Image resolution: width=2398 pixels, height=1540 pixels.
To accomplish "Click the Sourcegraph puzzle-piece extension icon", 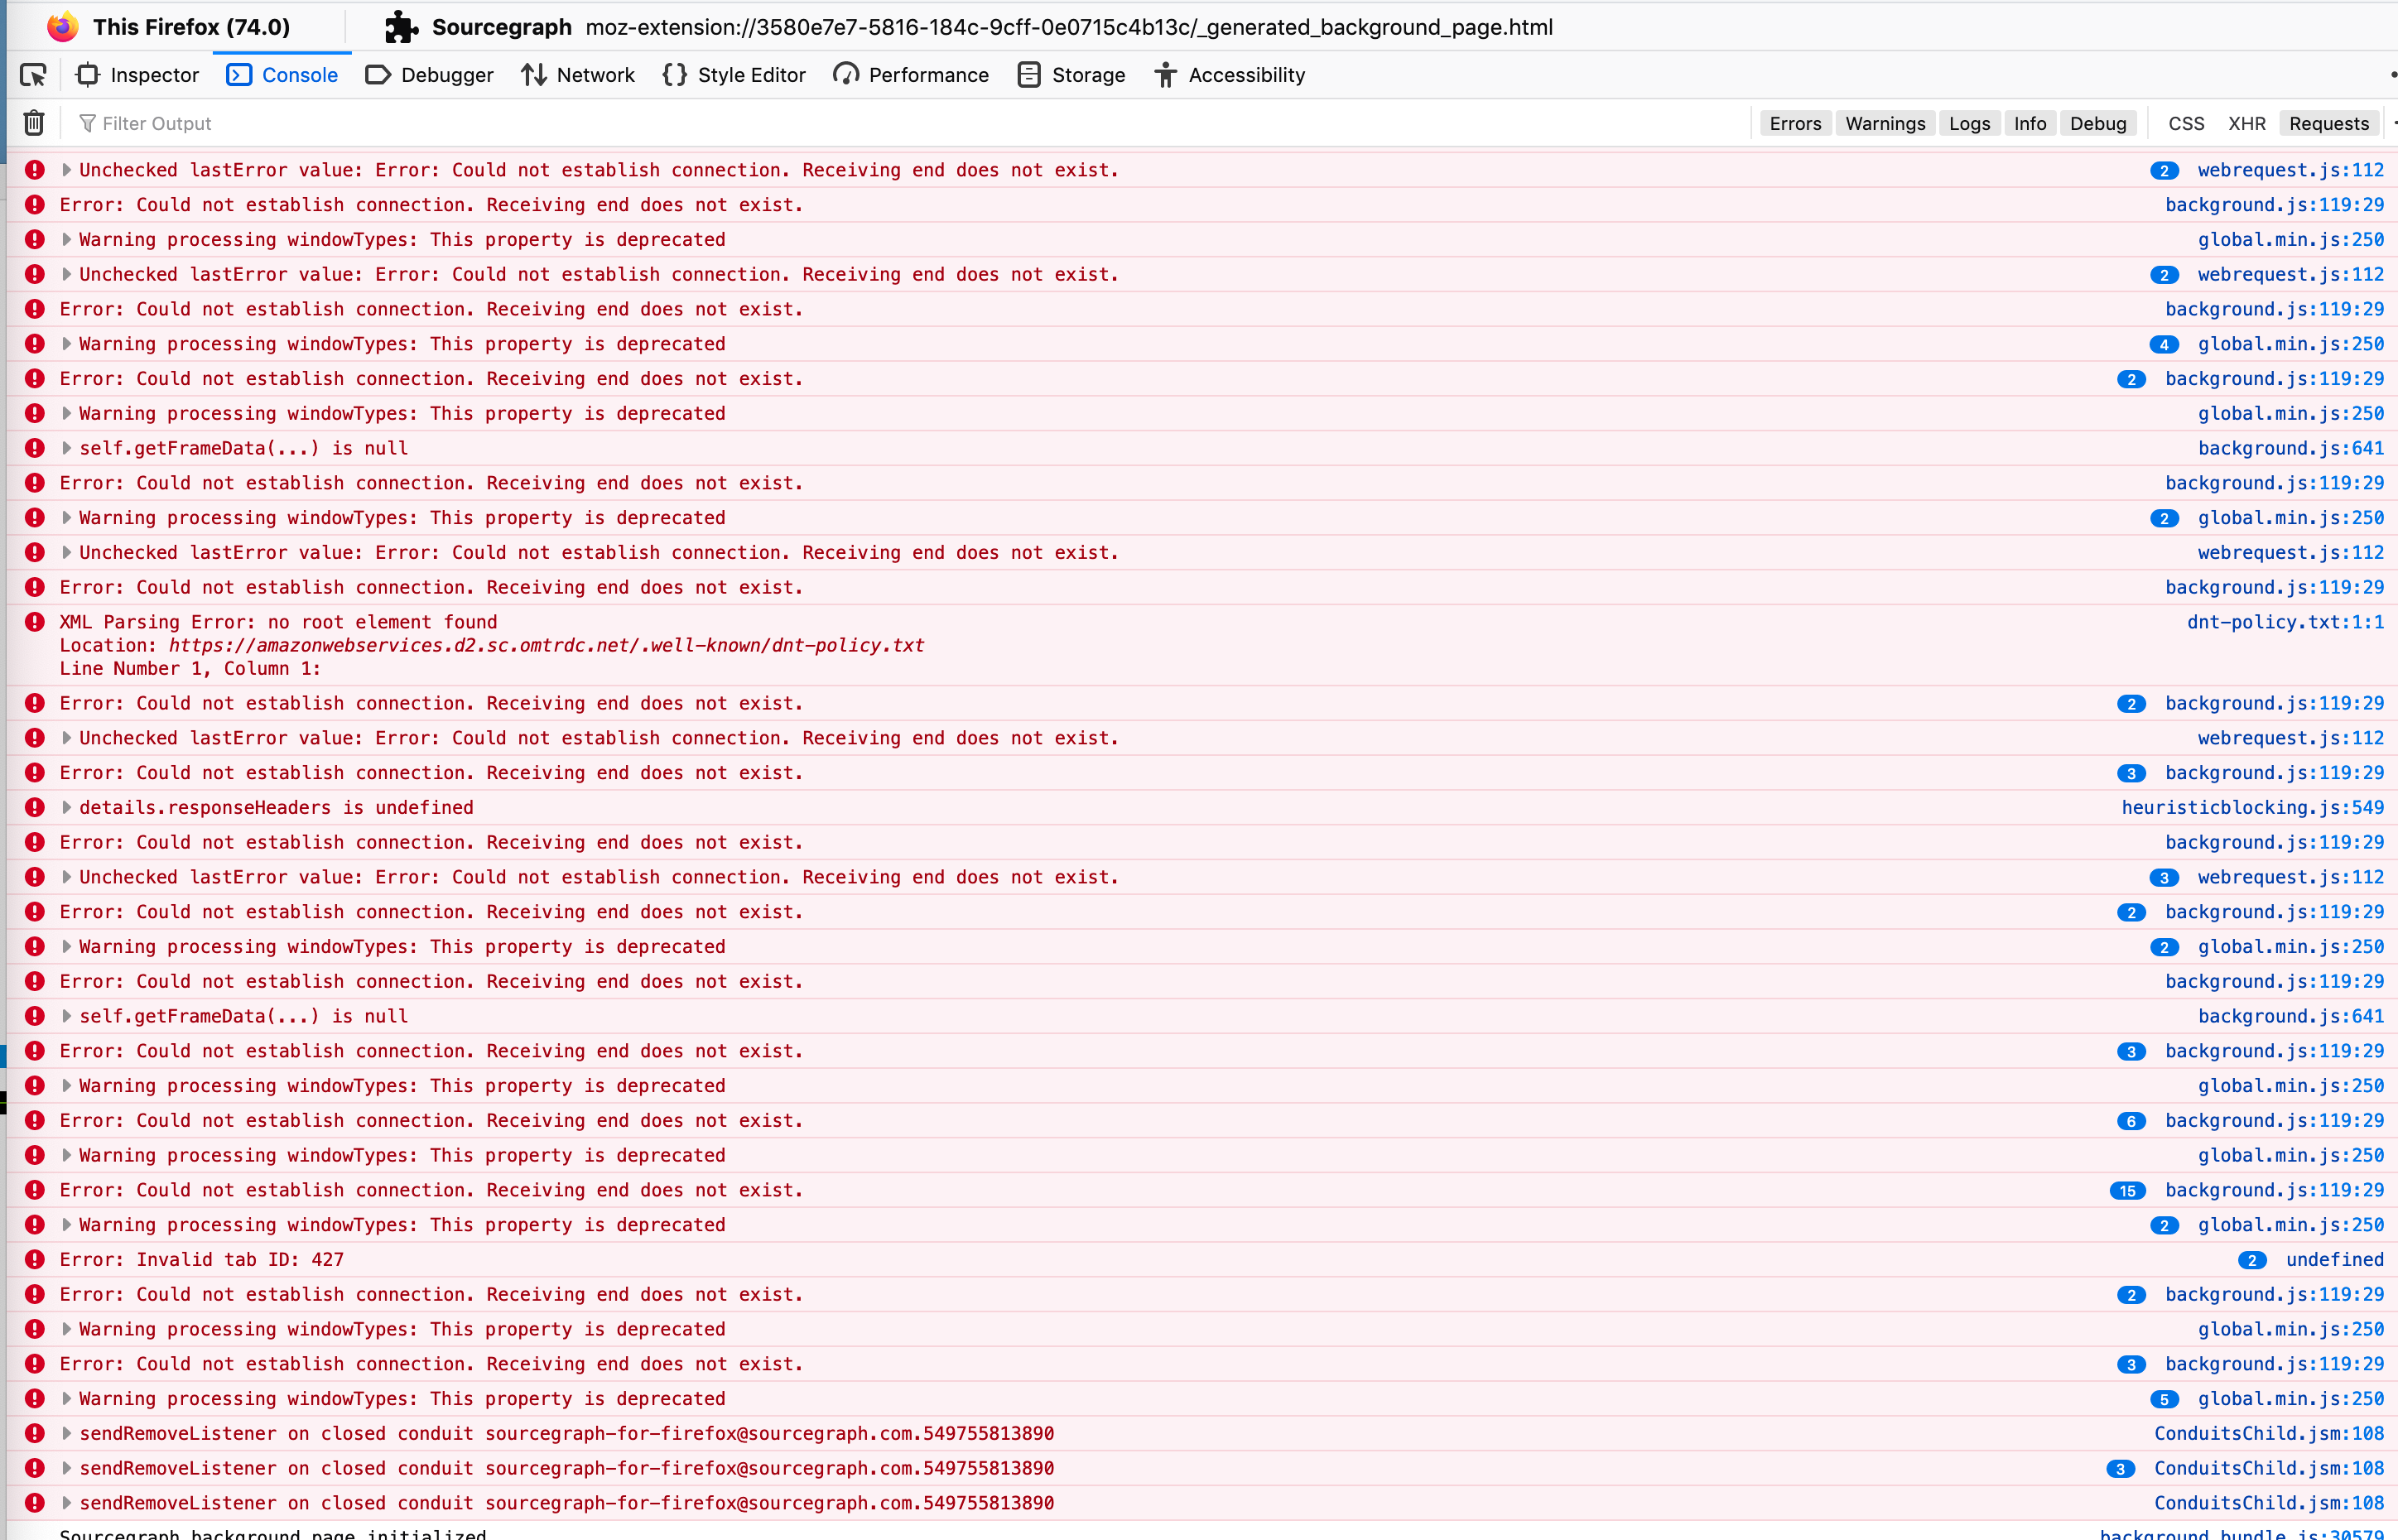I will point(401,27).
